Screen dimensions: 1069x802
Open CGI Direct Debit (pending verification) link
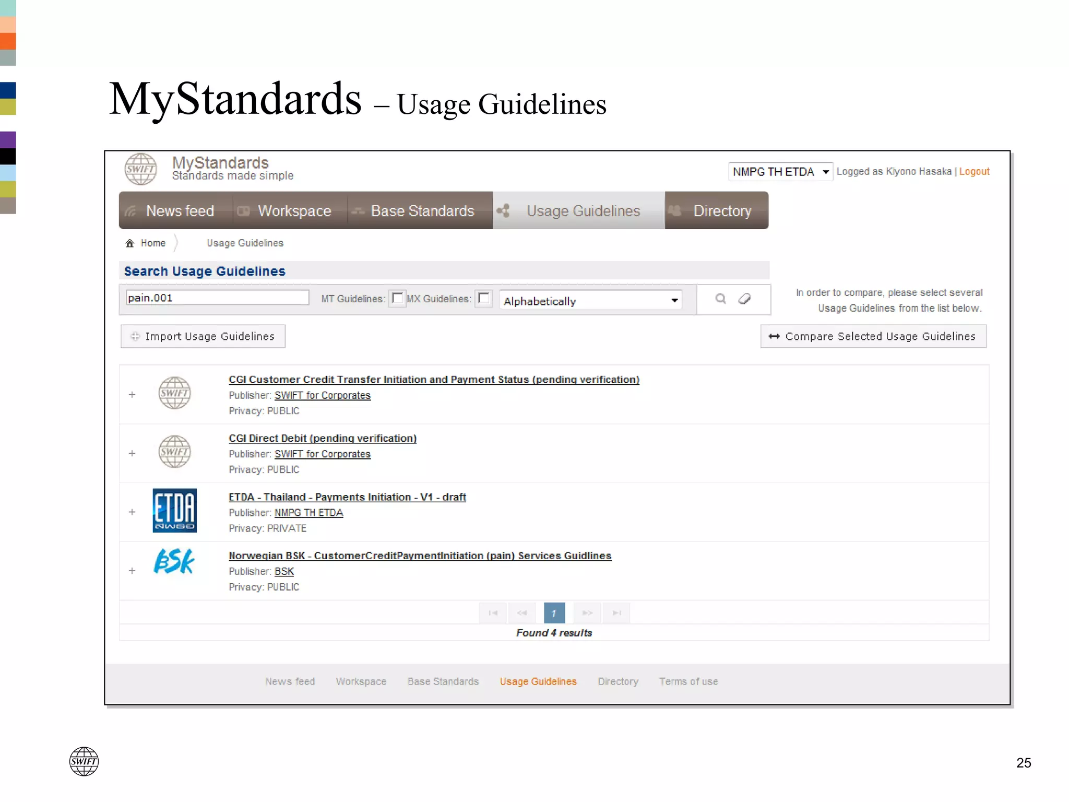(323, 439)
